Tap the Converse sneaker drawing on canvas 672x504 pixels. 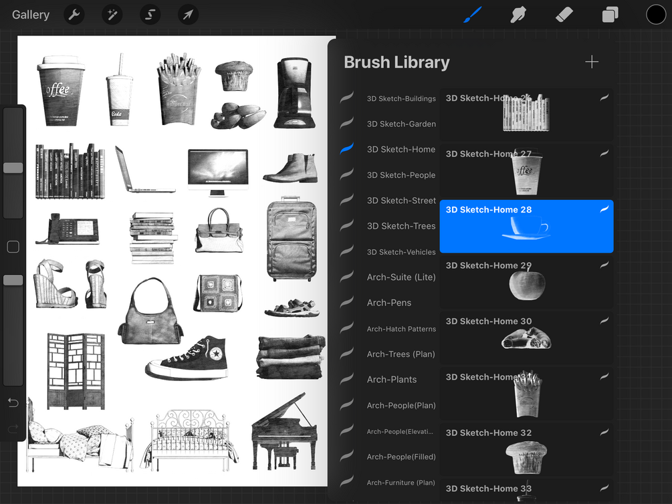[187, 358]
